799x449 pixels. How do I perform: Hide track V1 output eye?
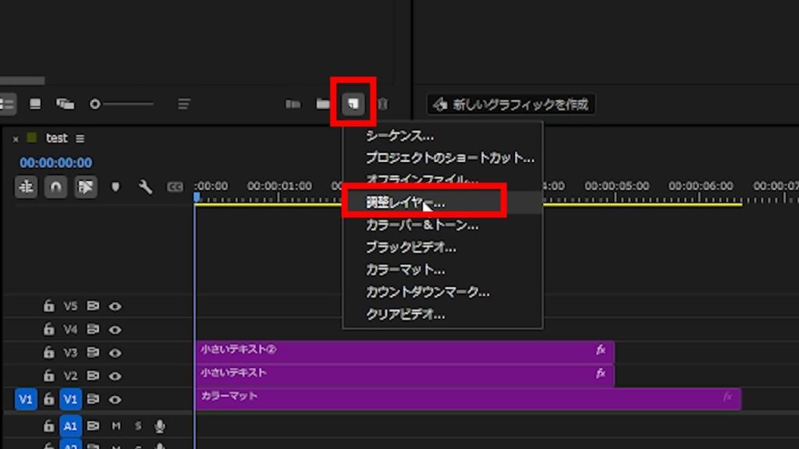point(115,400)
